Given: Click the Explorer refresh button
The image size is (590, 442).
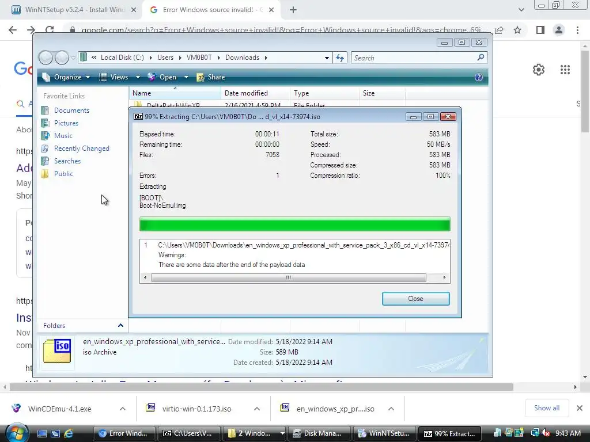Looking at the screenshot, I should [x=340, y=58].
